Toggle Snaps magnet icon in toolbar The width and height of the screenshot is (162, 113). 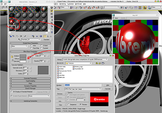(x=85, y=8)
